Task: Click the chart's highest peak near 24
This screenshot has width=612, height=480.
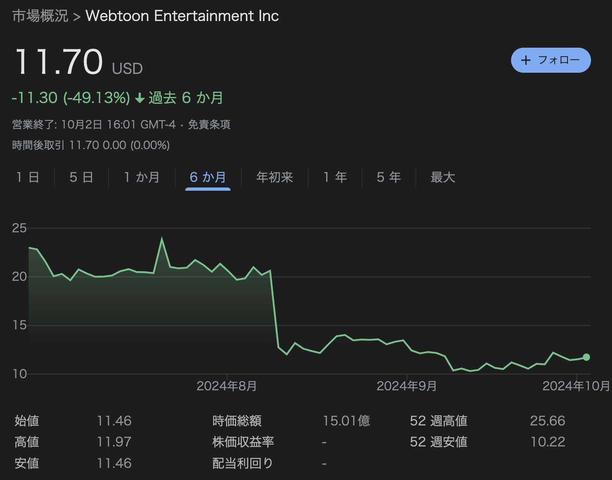Action: coord(162,239)
